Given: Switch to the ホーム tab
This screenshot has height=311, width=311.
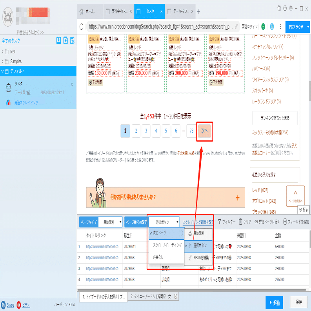Looking at the screenshot, I should pos(90,11).
